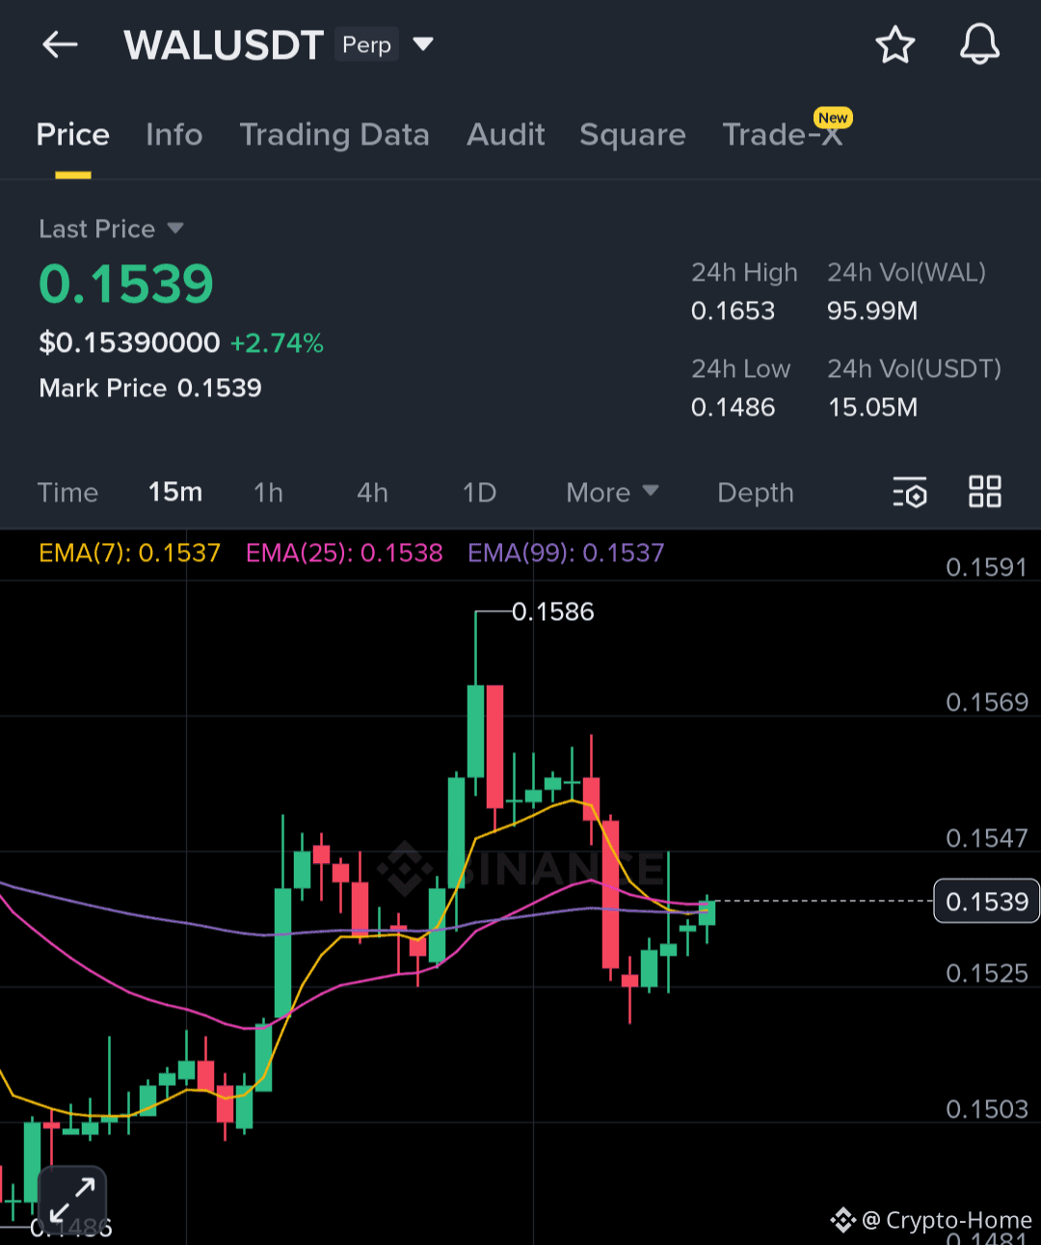Screen dimensions: 1041x1245
Task: Tap the Perp contract type badge
Action: (x=367, y=44)
